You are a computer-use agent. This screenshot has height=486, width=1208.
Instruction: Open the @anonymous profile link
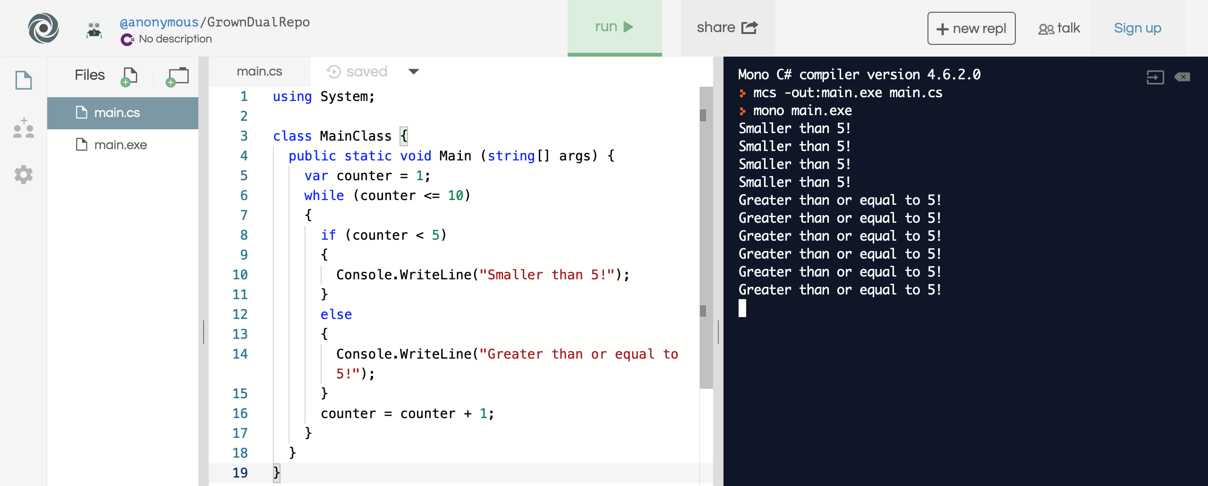(x=159, y=22)
